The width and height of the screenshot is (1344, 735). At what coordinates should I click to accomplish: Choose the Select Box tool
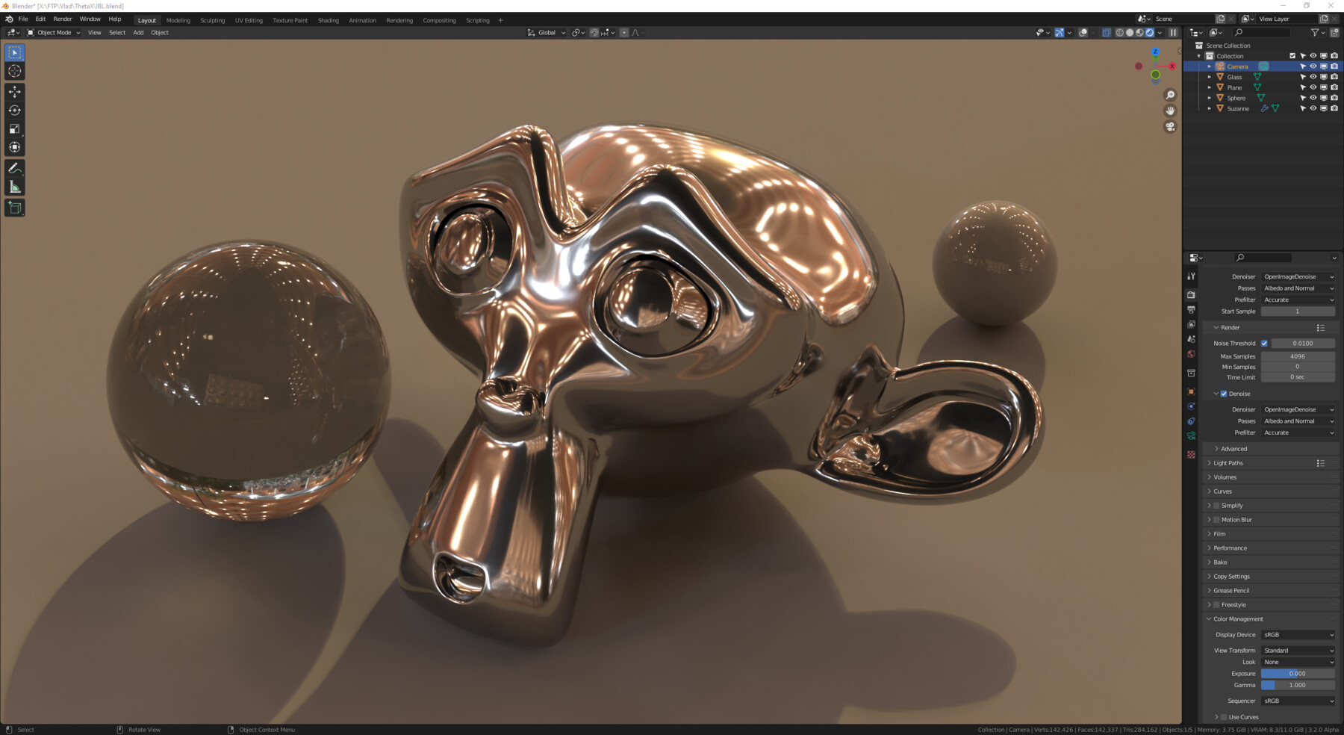[14, 52]
